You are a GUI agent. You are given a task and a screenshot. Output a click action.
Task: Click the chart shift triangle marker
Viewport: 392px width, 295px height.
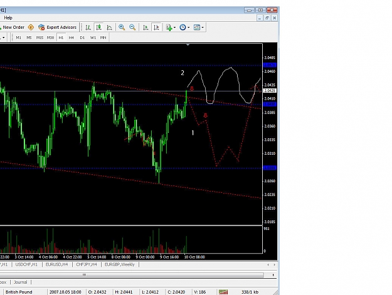pos(188,44)
